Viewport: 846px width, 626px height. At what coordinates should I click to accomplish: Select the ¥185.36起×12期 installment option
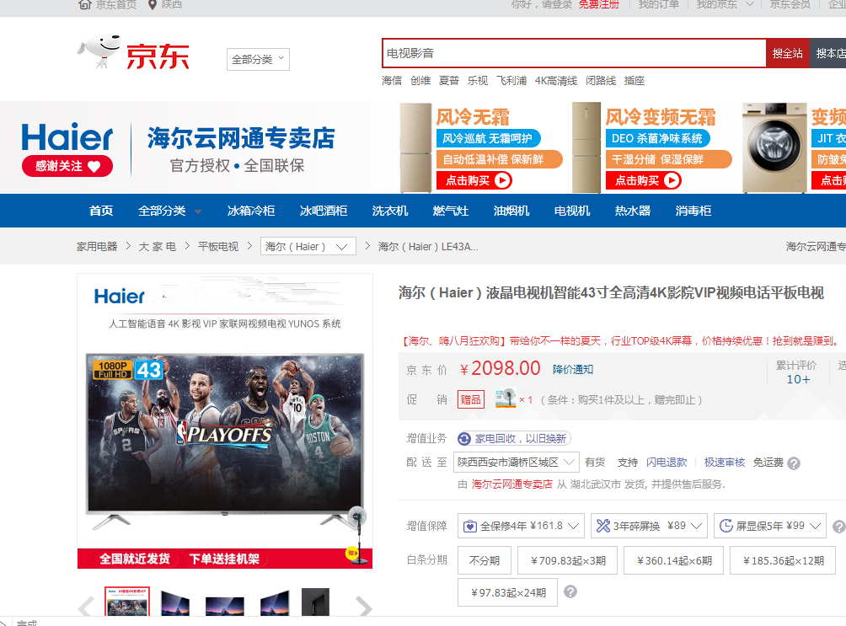coord(783,560)
